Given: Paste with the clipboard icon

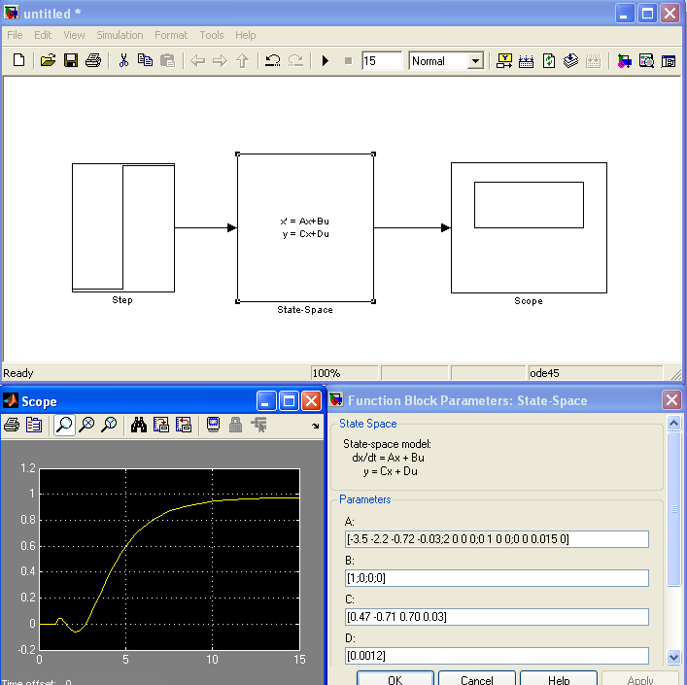Looking at the screenshot, I should coord(167,60).
